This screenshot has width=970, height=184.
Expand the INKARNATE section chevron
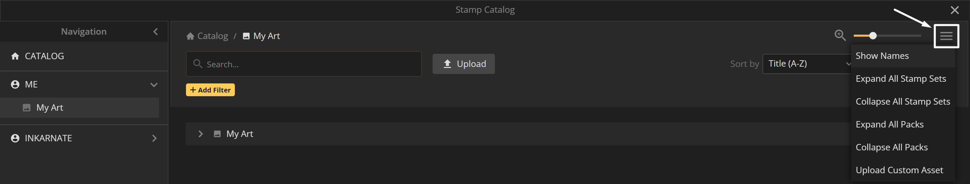154,138
